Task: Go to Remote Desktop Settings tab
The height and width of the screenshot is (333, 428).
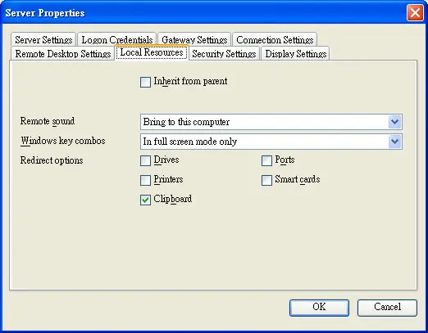Action: tap(63, 53)
